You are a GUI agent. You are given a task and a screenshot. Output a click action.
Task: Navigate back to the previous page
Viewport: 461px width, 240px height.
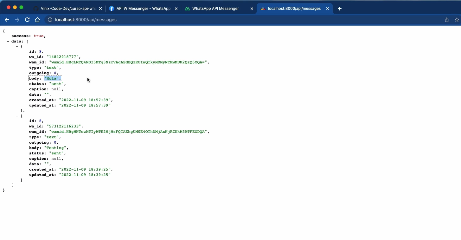tap(7, 20)
